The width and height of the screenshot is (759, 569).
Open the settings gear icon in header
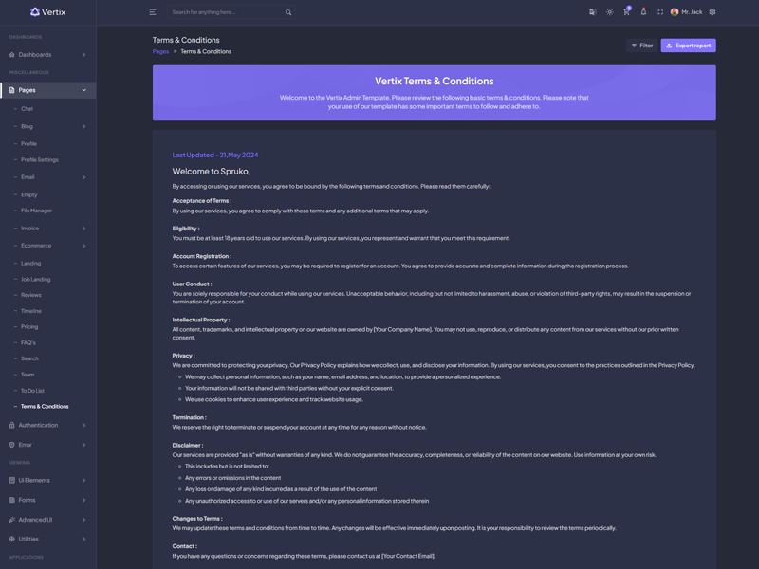713,12
